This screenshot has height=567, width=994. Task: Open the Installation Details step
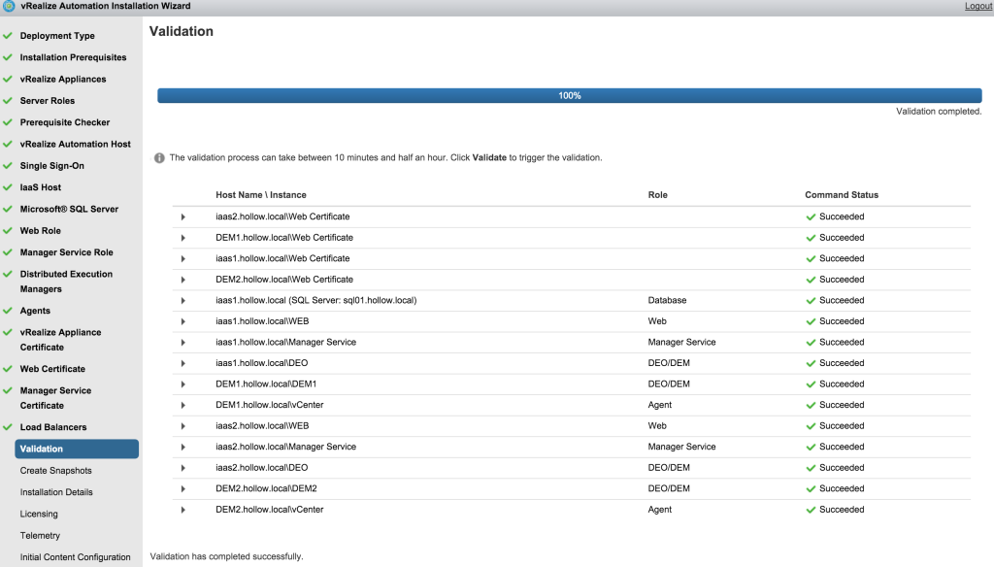point(56,492)
